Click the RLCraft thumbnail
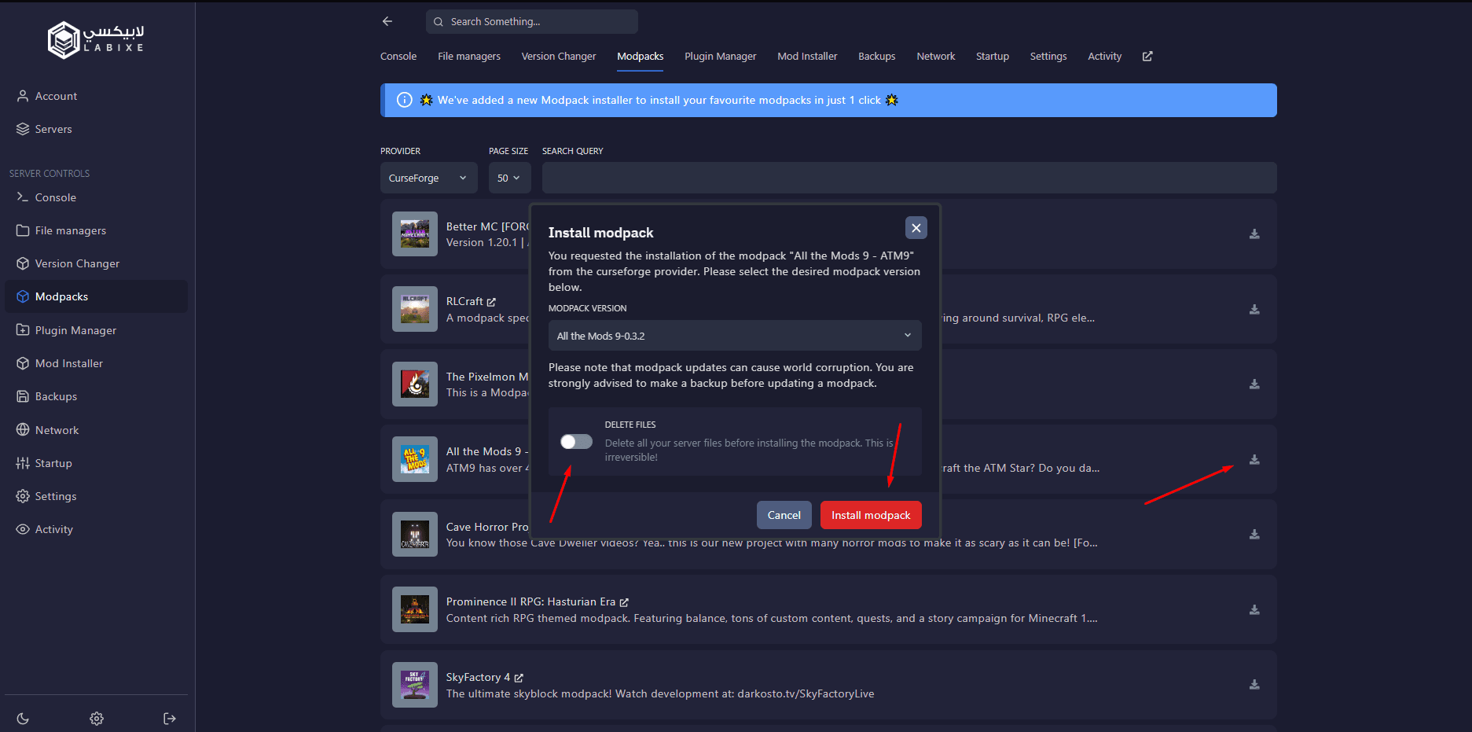1472x732 pixels. pos(415,309)
